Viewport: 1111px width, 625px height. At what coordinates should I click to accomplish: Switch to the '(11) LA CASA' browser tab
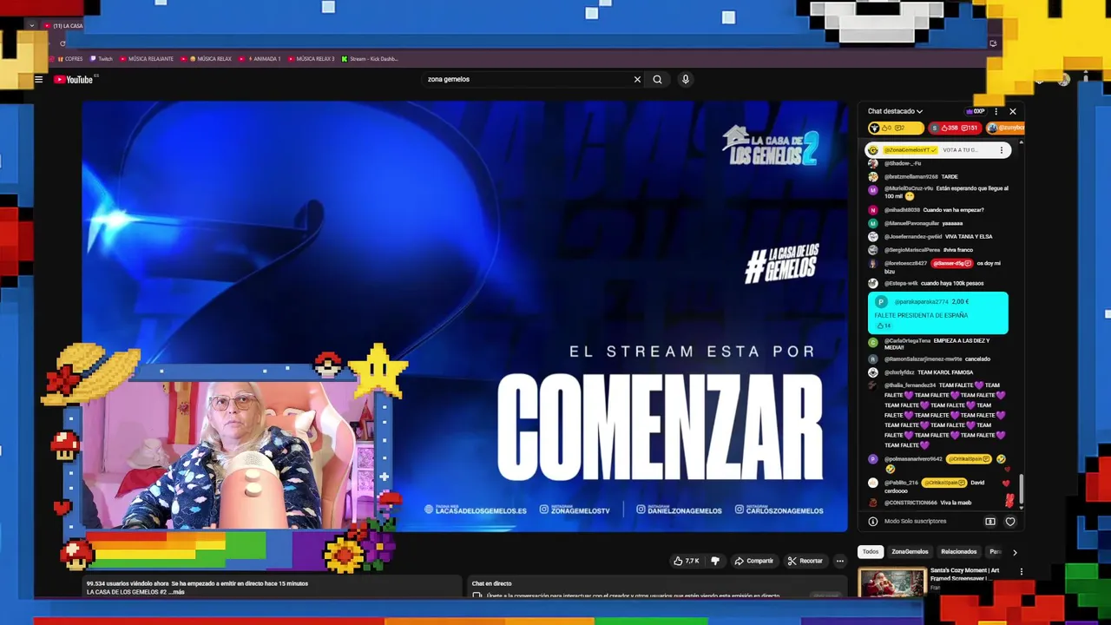[x=65, y=25]
